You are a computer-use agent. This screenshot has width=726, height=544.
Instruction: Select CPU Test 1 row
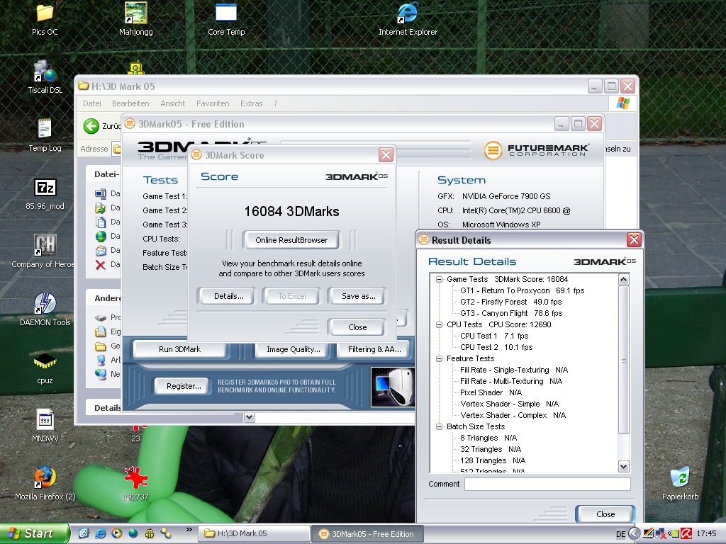[x=494, y=336]
